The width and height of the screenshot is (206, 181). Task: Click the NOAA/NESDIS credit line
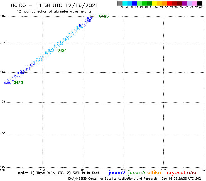point(112,179)
